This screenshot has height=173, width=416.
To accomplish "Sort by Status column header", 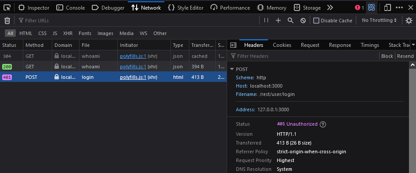I will (11, 45).
